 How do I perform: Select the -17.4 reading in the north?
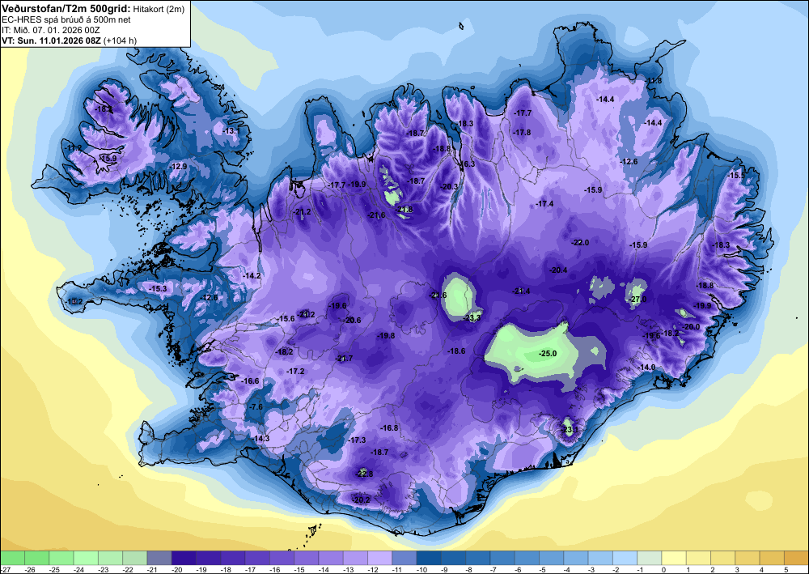[x=544, y=204]
